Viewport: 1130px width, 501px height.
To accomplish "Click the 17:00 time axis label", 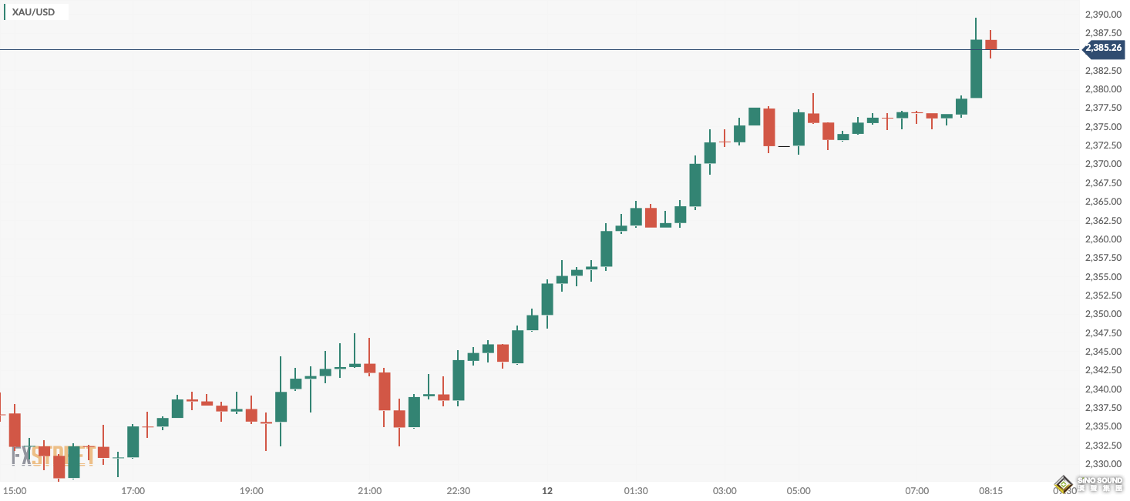I will click(x=133, y=491).
